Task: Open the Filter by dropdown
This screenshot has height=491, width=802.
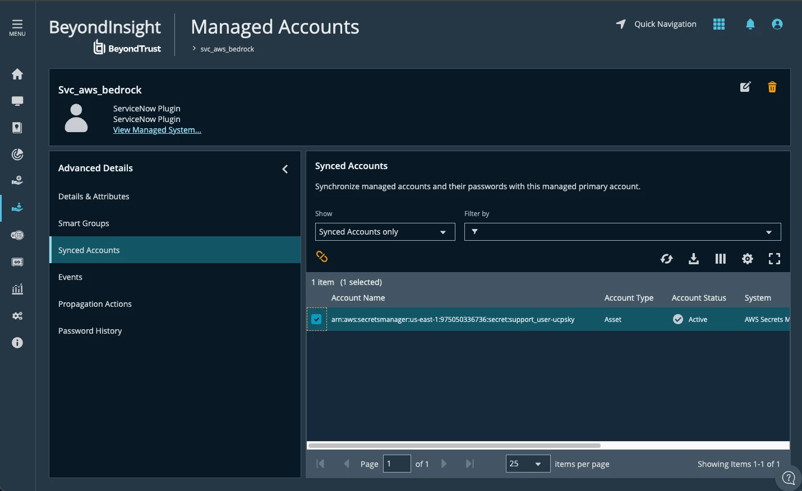Action: (x=623, y=232)
